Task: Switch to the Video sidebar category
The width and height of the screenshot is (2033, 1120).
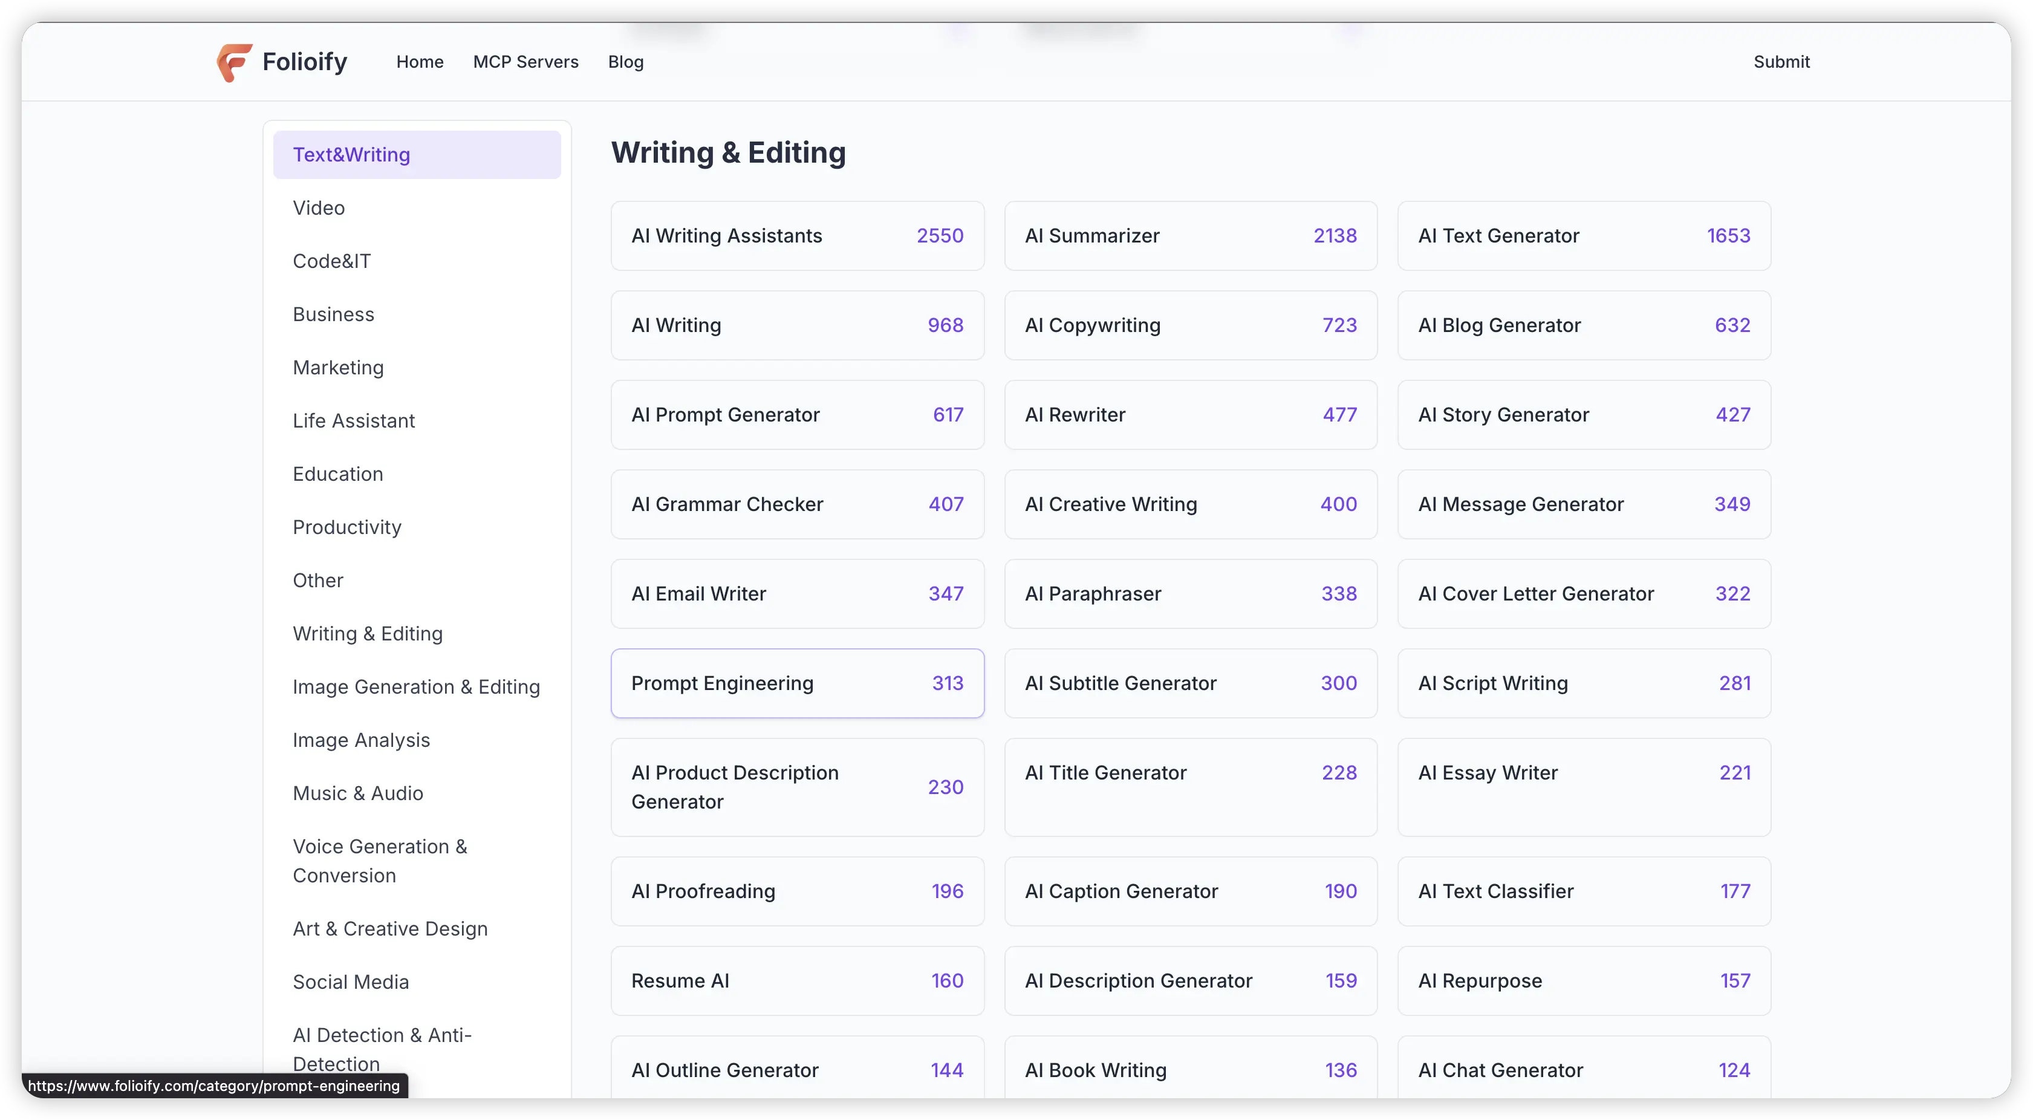Action: point(319,207)
